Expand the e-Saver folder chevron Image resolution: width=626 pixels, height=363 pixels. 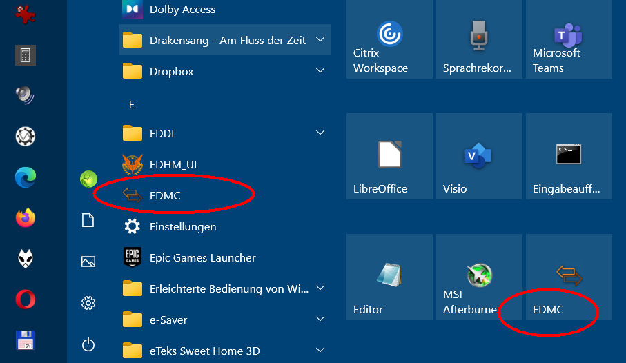tap(320, 319)
